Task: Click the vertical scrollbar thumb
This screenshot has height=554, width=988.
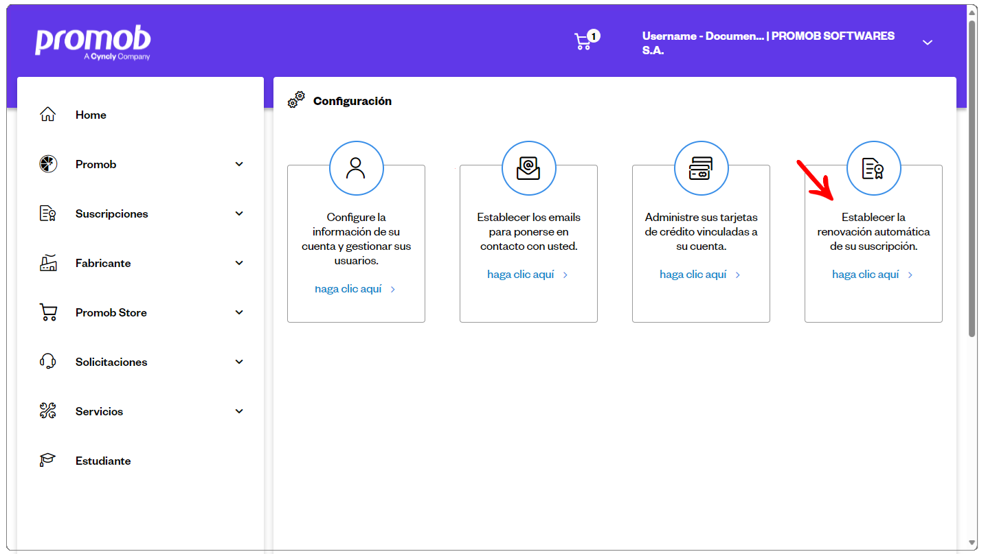Action: click(972, 178)
